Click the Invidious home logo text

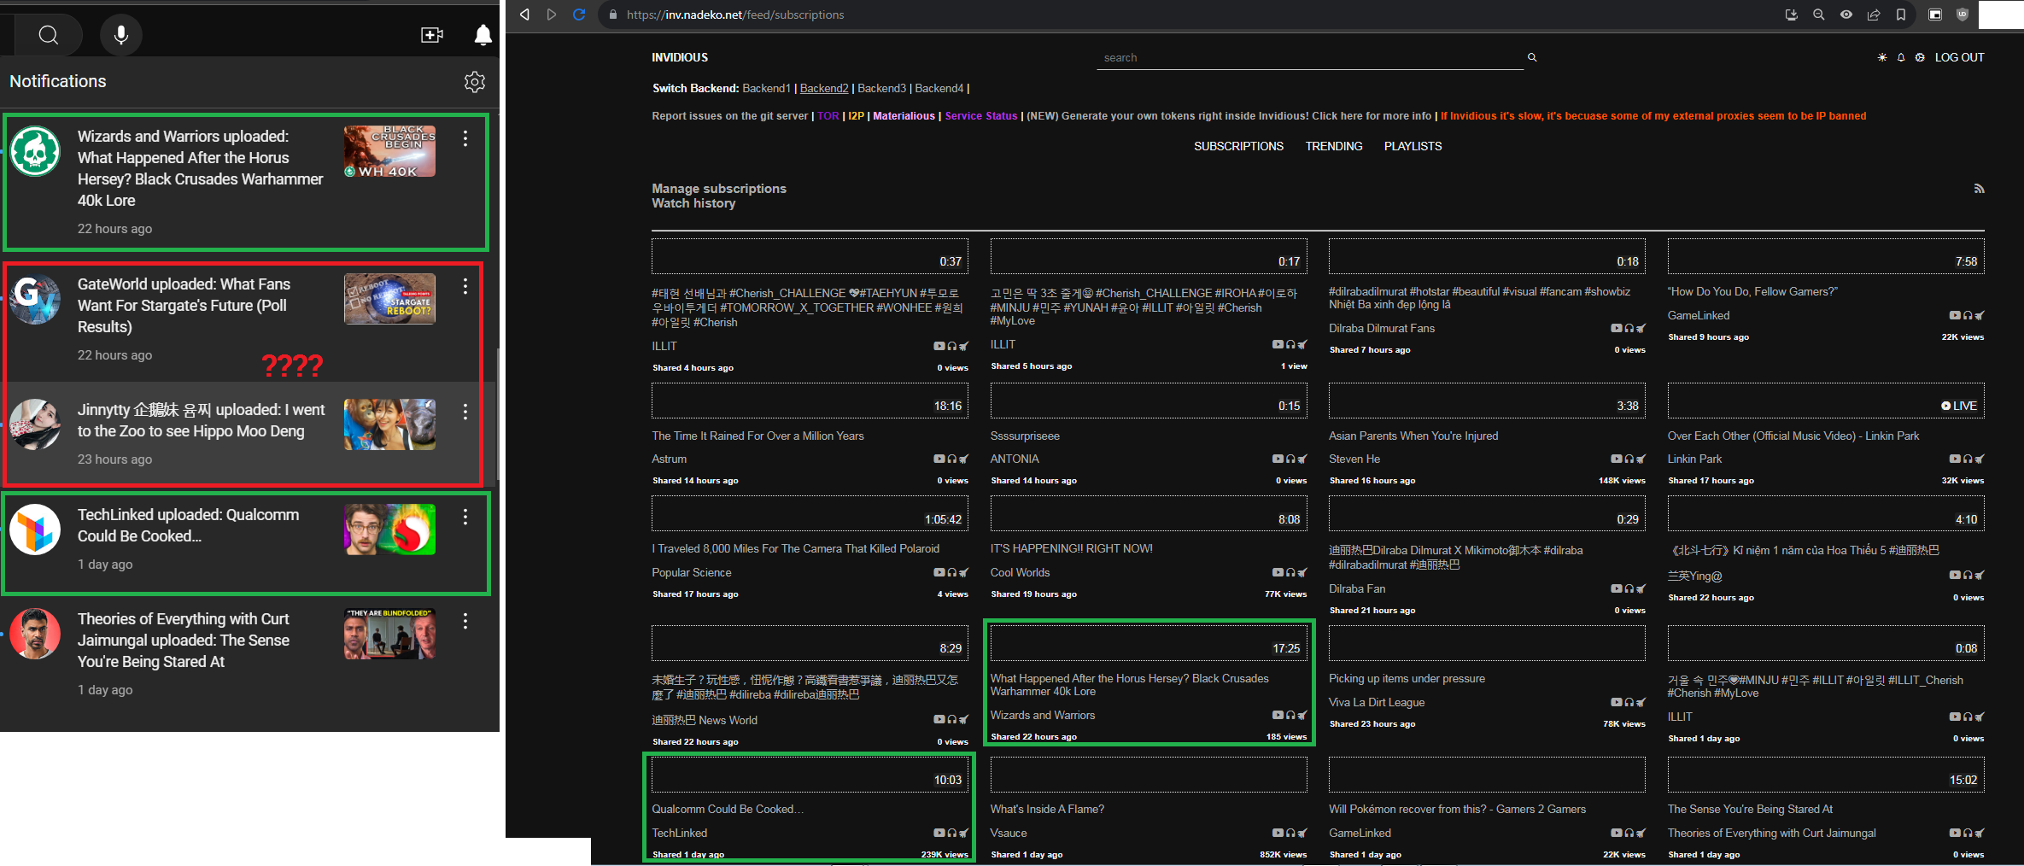680,57
